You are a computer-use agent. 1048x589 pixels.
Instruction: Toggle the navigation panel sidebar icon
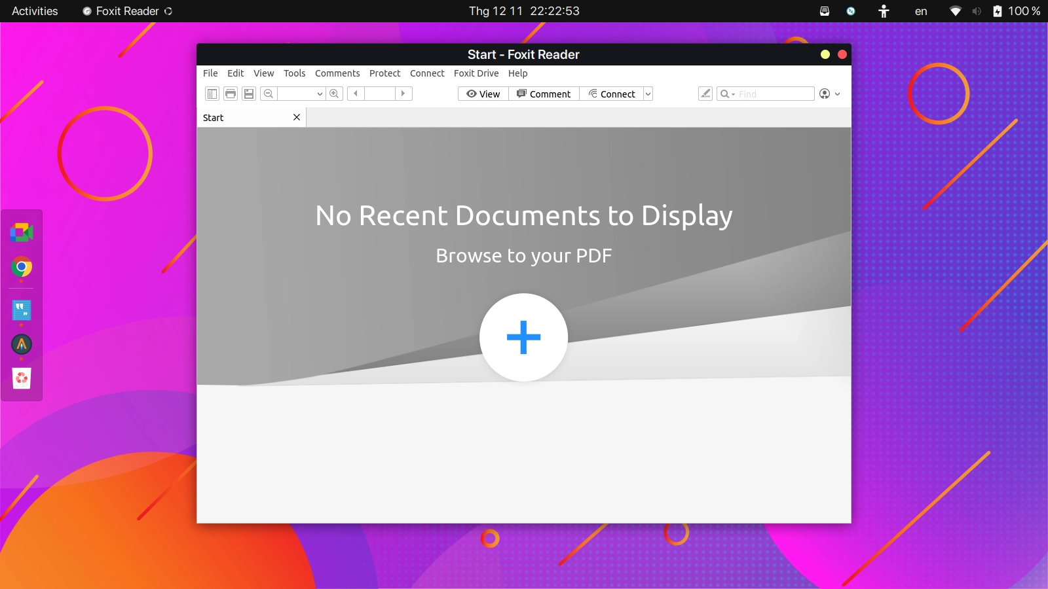tap(212, 94)
